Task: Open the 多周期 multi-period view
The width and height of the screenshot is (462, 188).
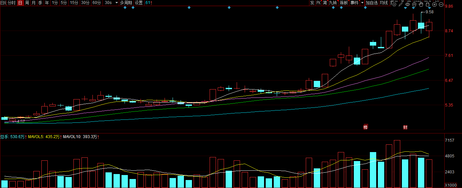Action: (x=126, y=3)
